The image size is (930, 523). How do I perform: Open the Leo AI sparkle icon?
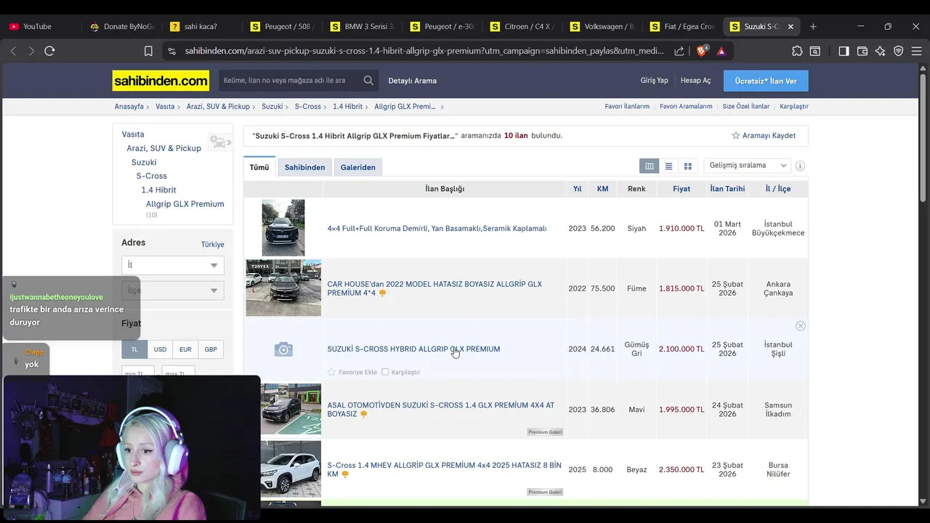pyautogui.click(x=881, y=51)
